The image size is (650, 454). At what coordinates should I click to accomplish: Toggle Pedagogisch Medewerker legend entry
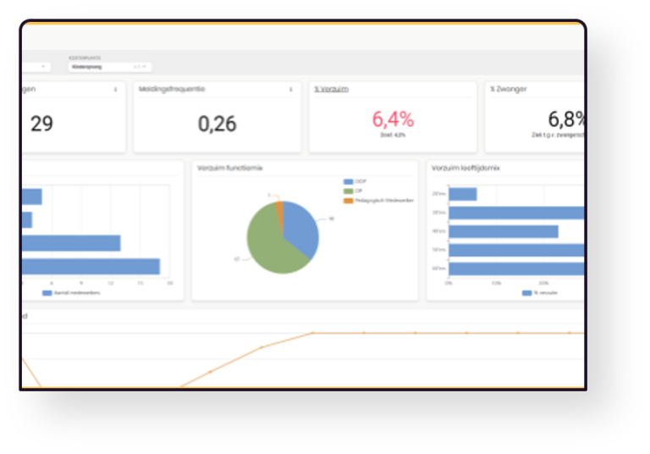[348, 201]
